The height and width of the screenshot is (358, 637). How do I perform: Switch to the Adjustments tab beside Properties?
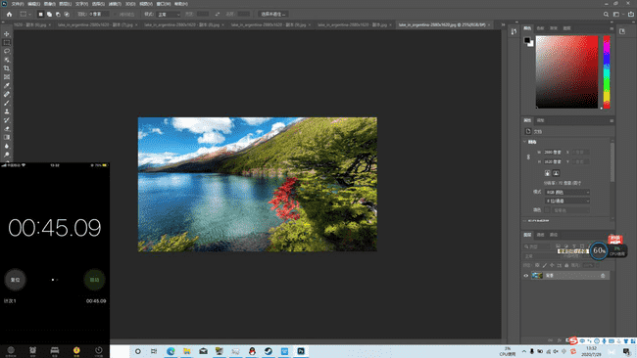click(x=540, y=121)
